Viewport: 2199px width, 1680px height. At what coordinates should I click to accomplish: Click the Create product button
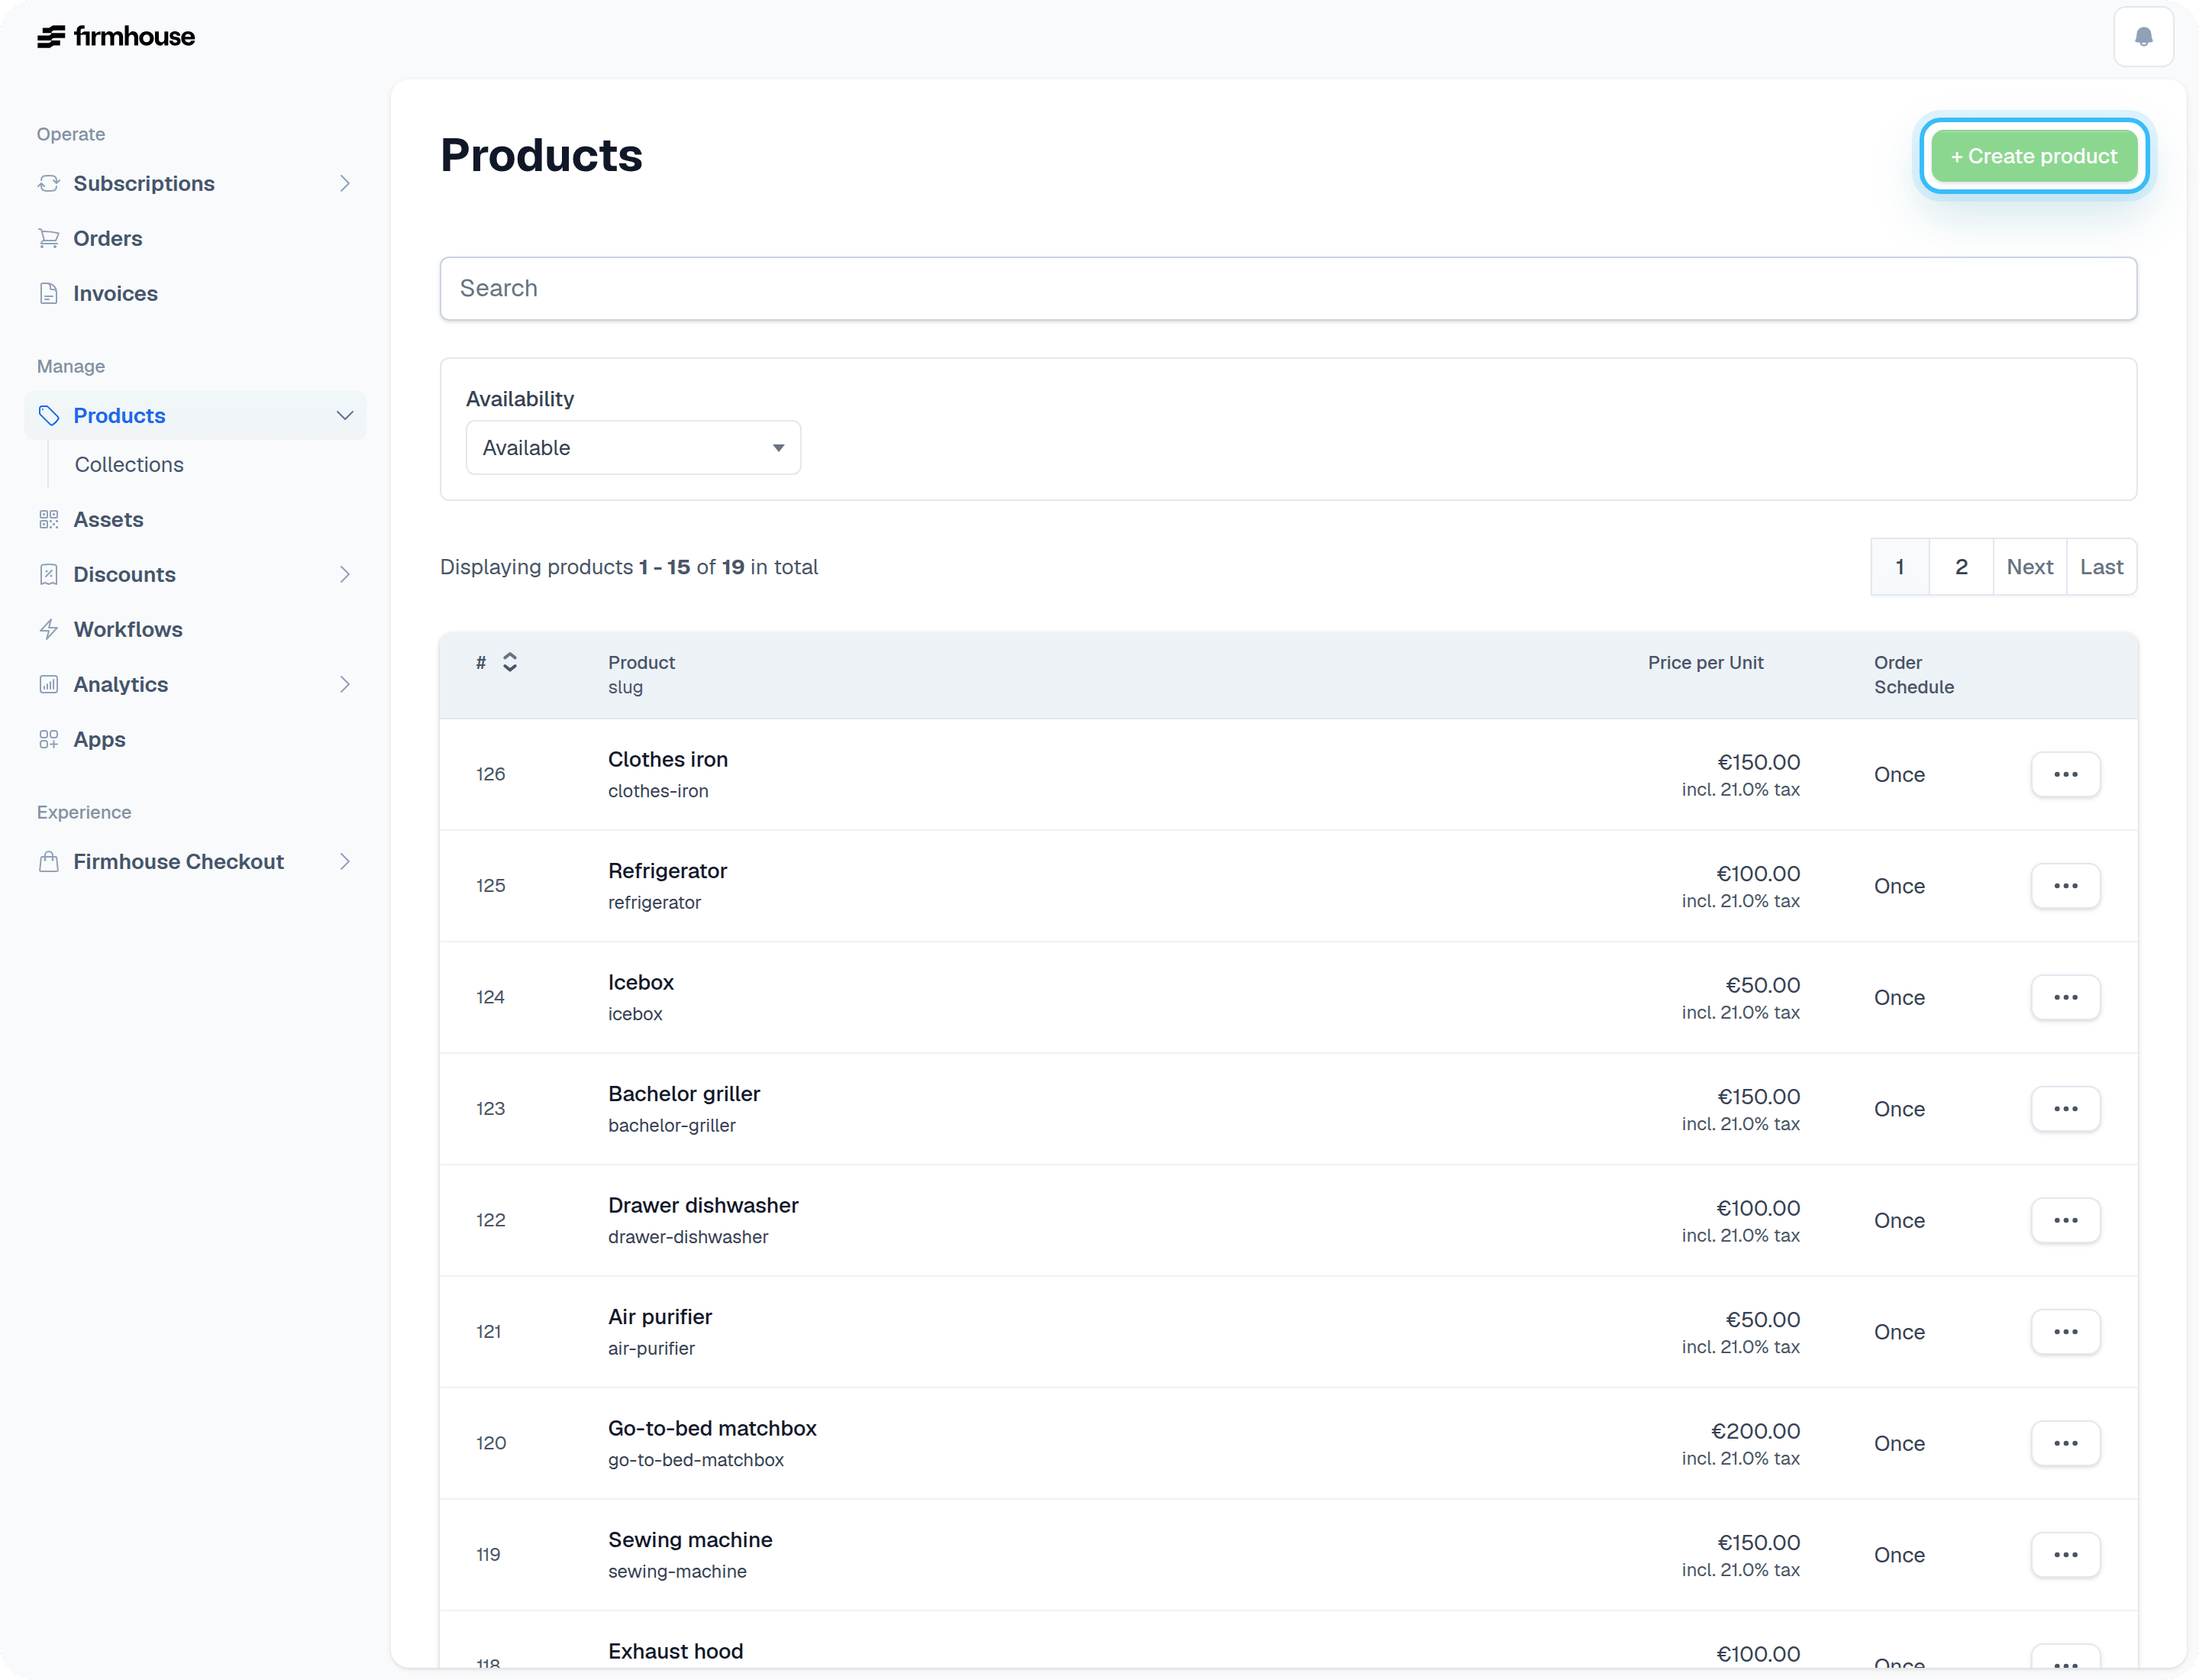(2033, 156)
